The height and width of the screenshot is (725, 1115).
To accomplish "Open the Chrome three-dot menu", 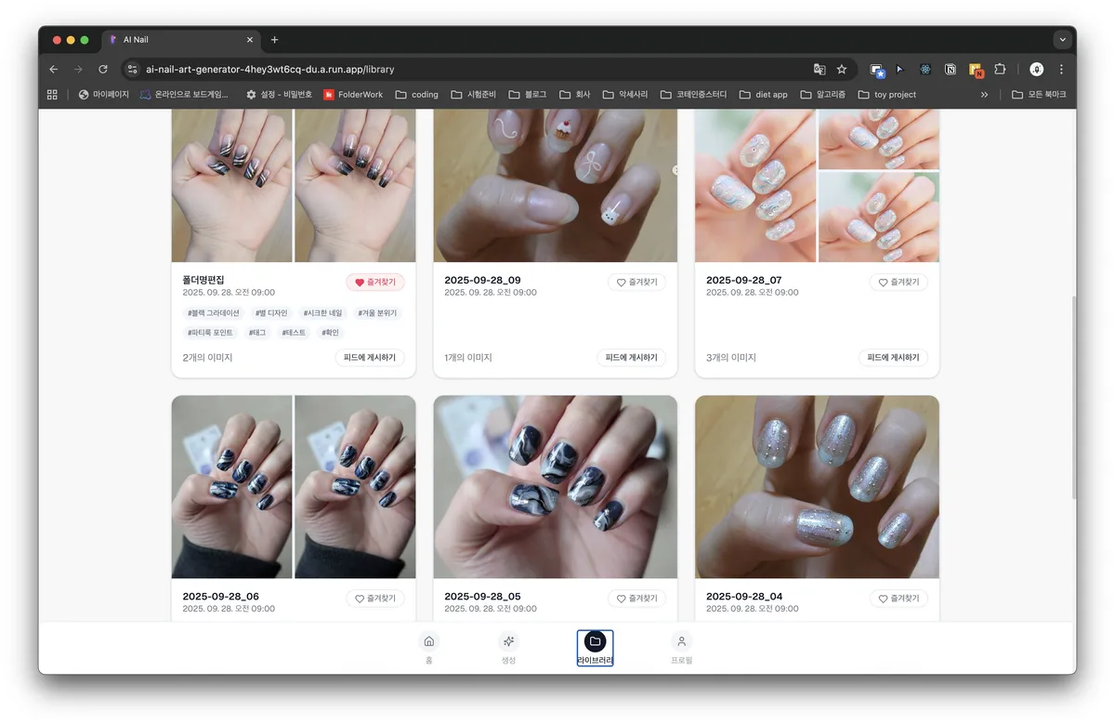I will pos(1061,69).
